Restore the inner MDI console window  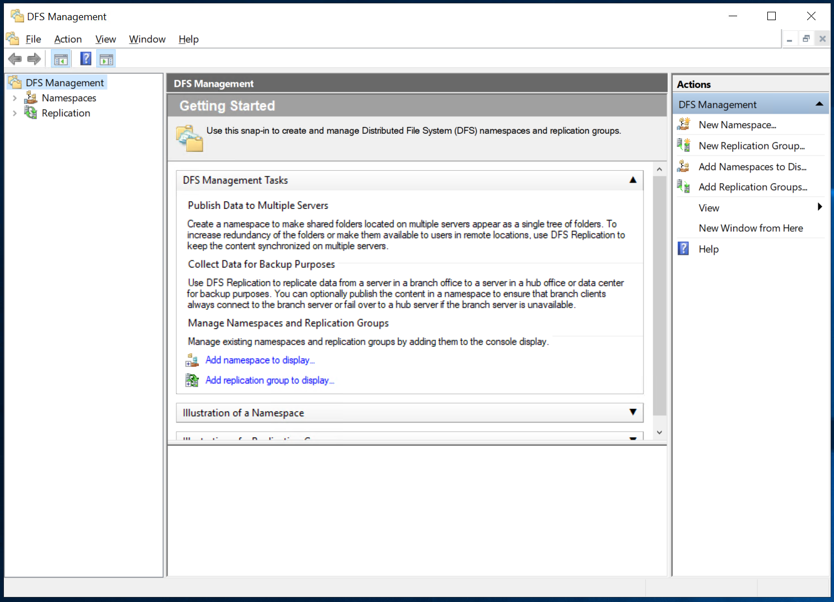[x=806, y=39]
